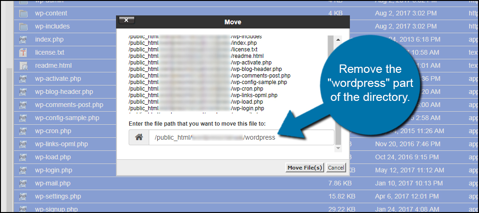Click the file list scroll up arrow
This screenshot has width=479, height=213.
[338, 40]
